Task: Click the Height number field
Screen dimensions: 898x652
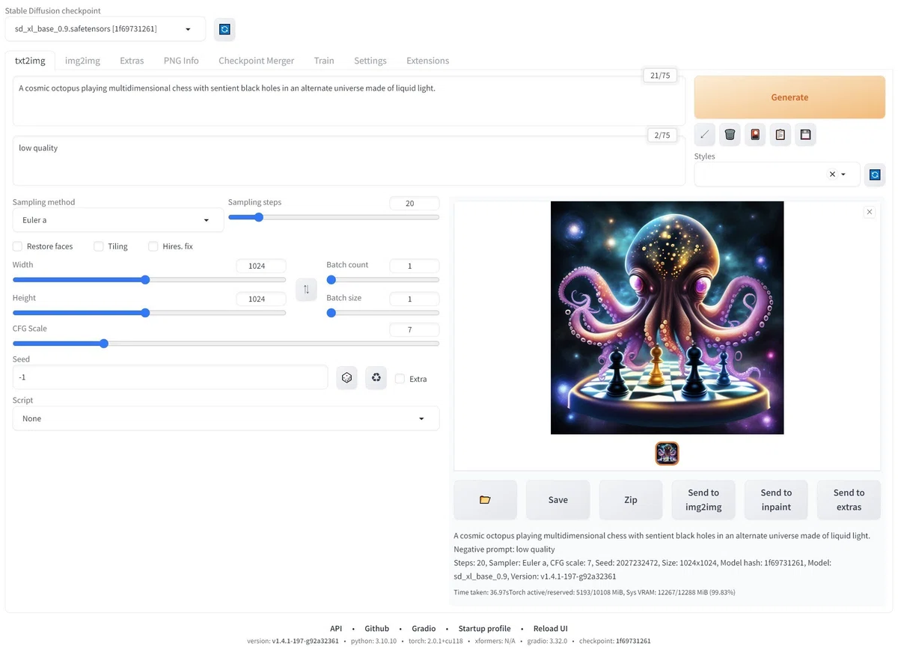Action: coord(261,299)
